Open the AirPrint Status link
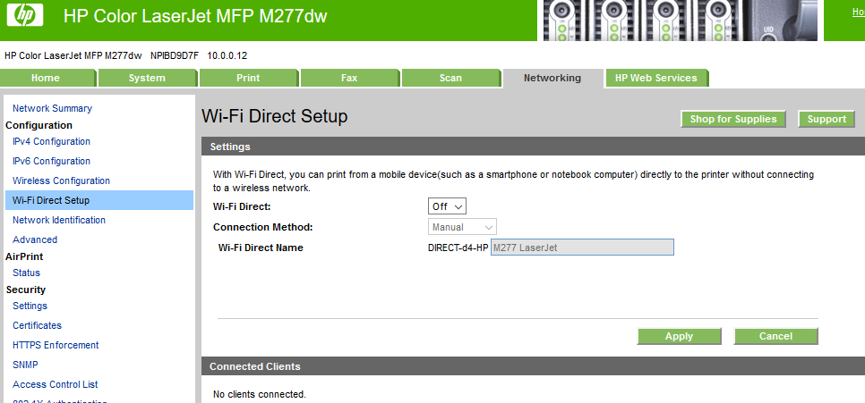Viewport: 865px width, 403px height. click(26, 273)
